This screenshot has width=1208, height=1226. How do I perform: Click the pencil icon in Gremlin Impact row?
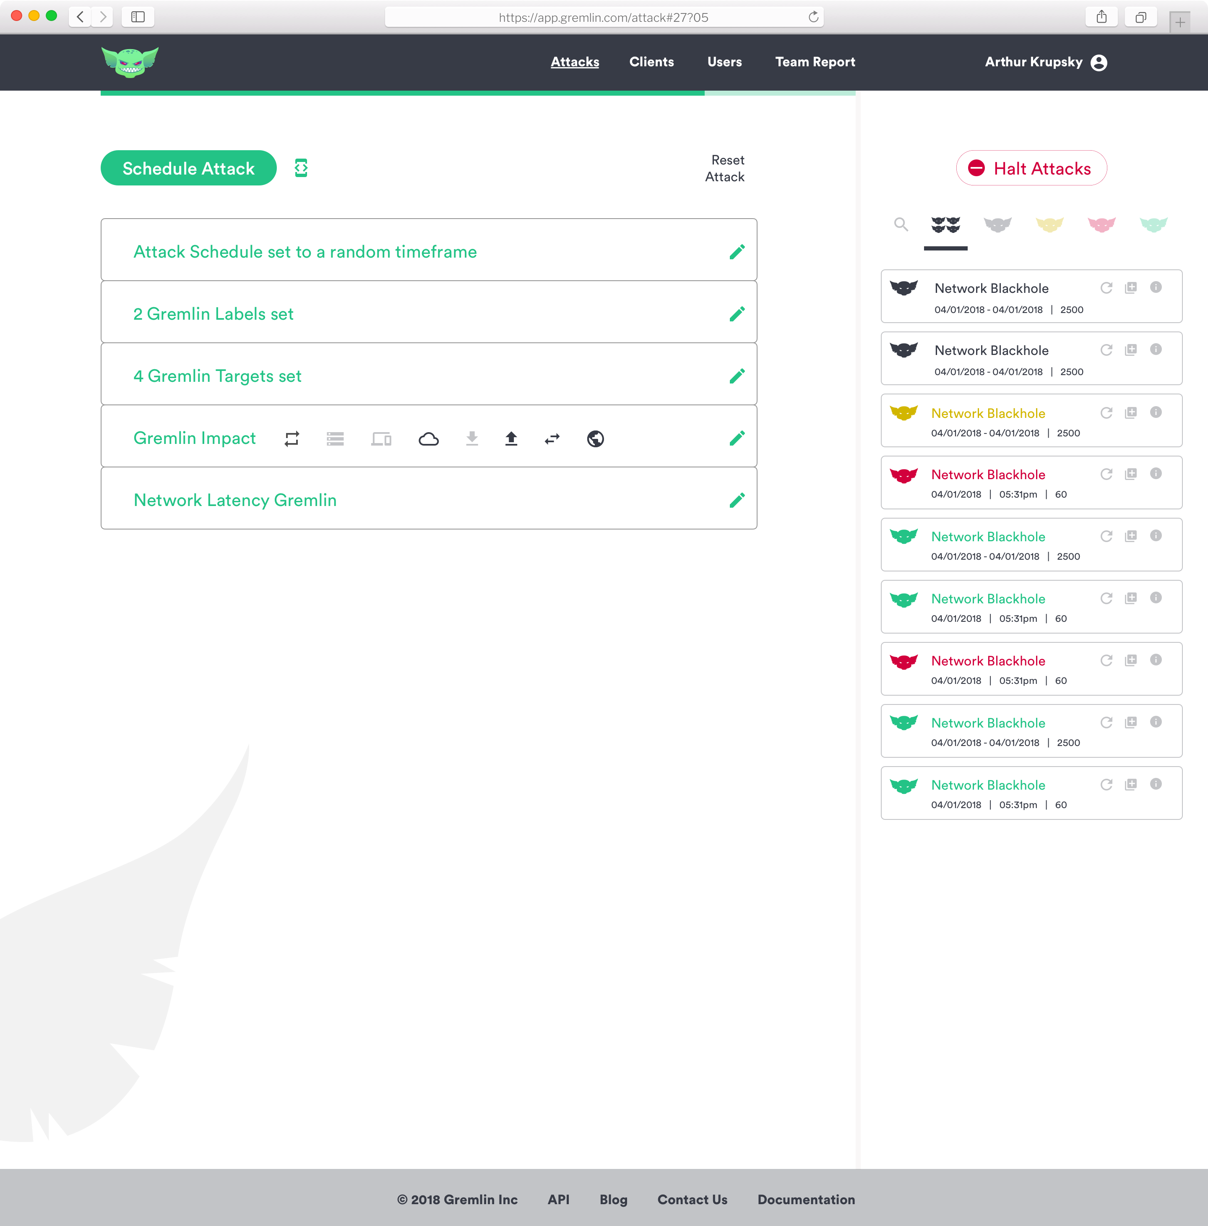(737, 438)
